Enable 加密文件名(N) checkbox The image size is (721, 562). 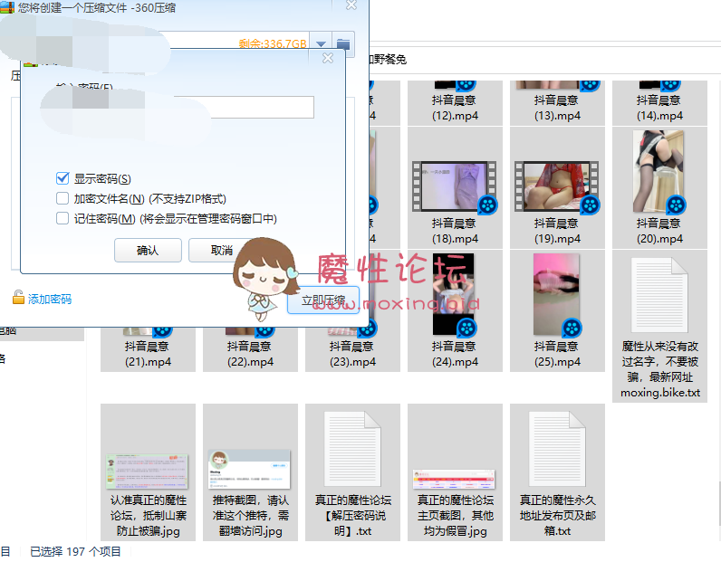tap(62, 198)
